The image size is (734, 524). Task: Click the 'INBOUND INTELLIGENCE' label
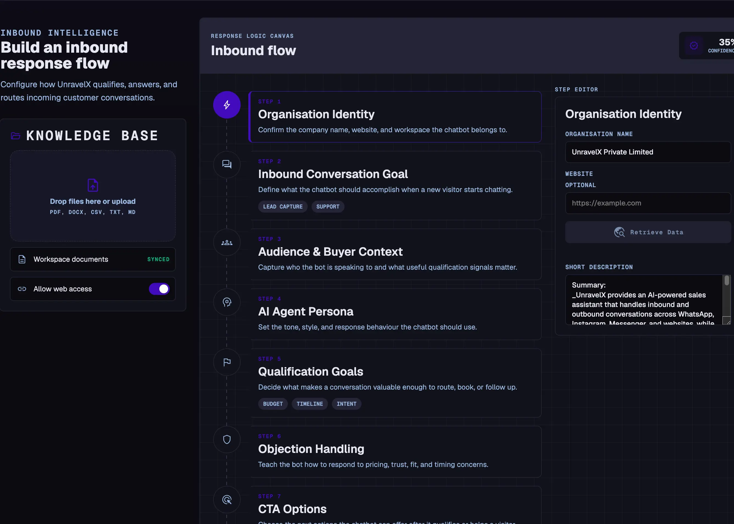(x=59, y=33)
